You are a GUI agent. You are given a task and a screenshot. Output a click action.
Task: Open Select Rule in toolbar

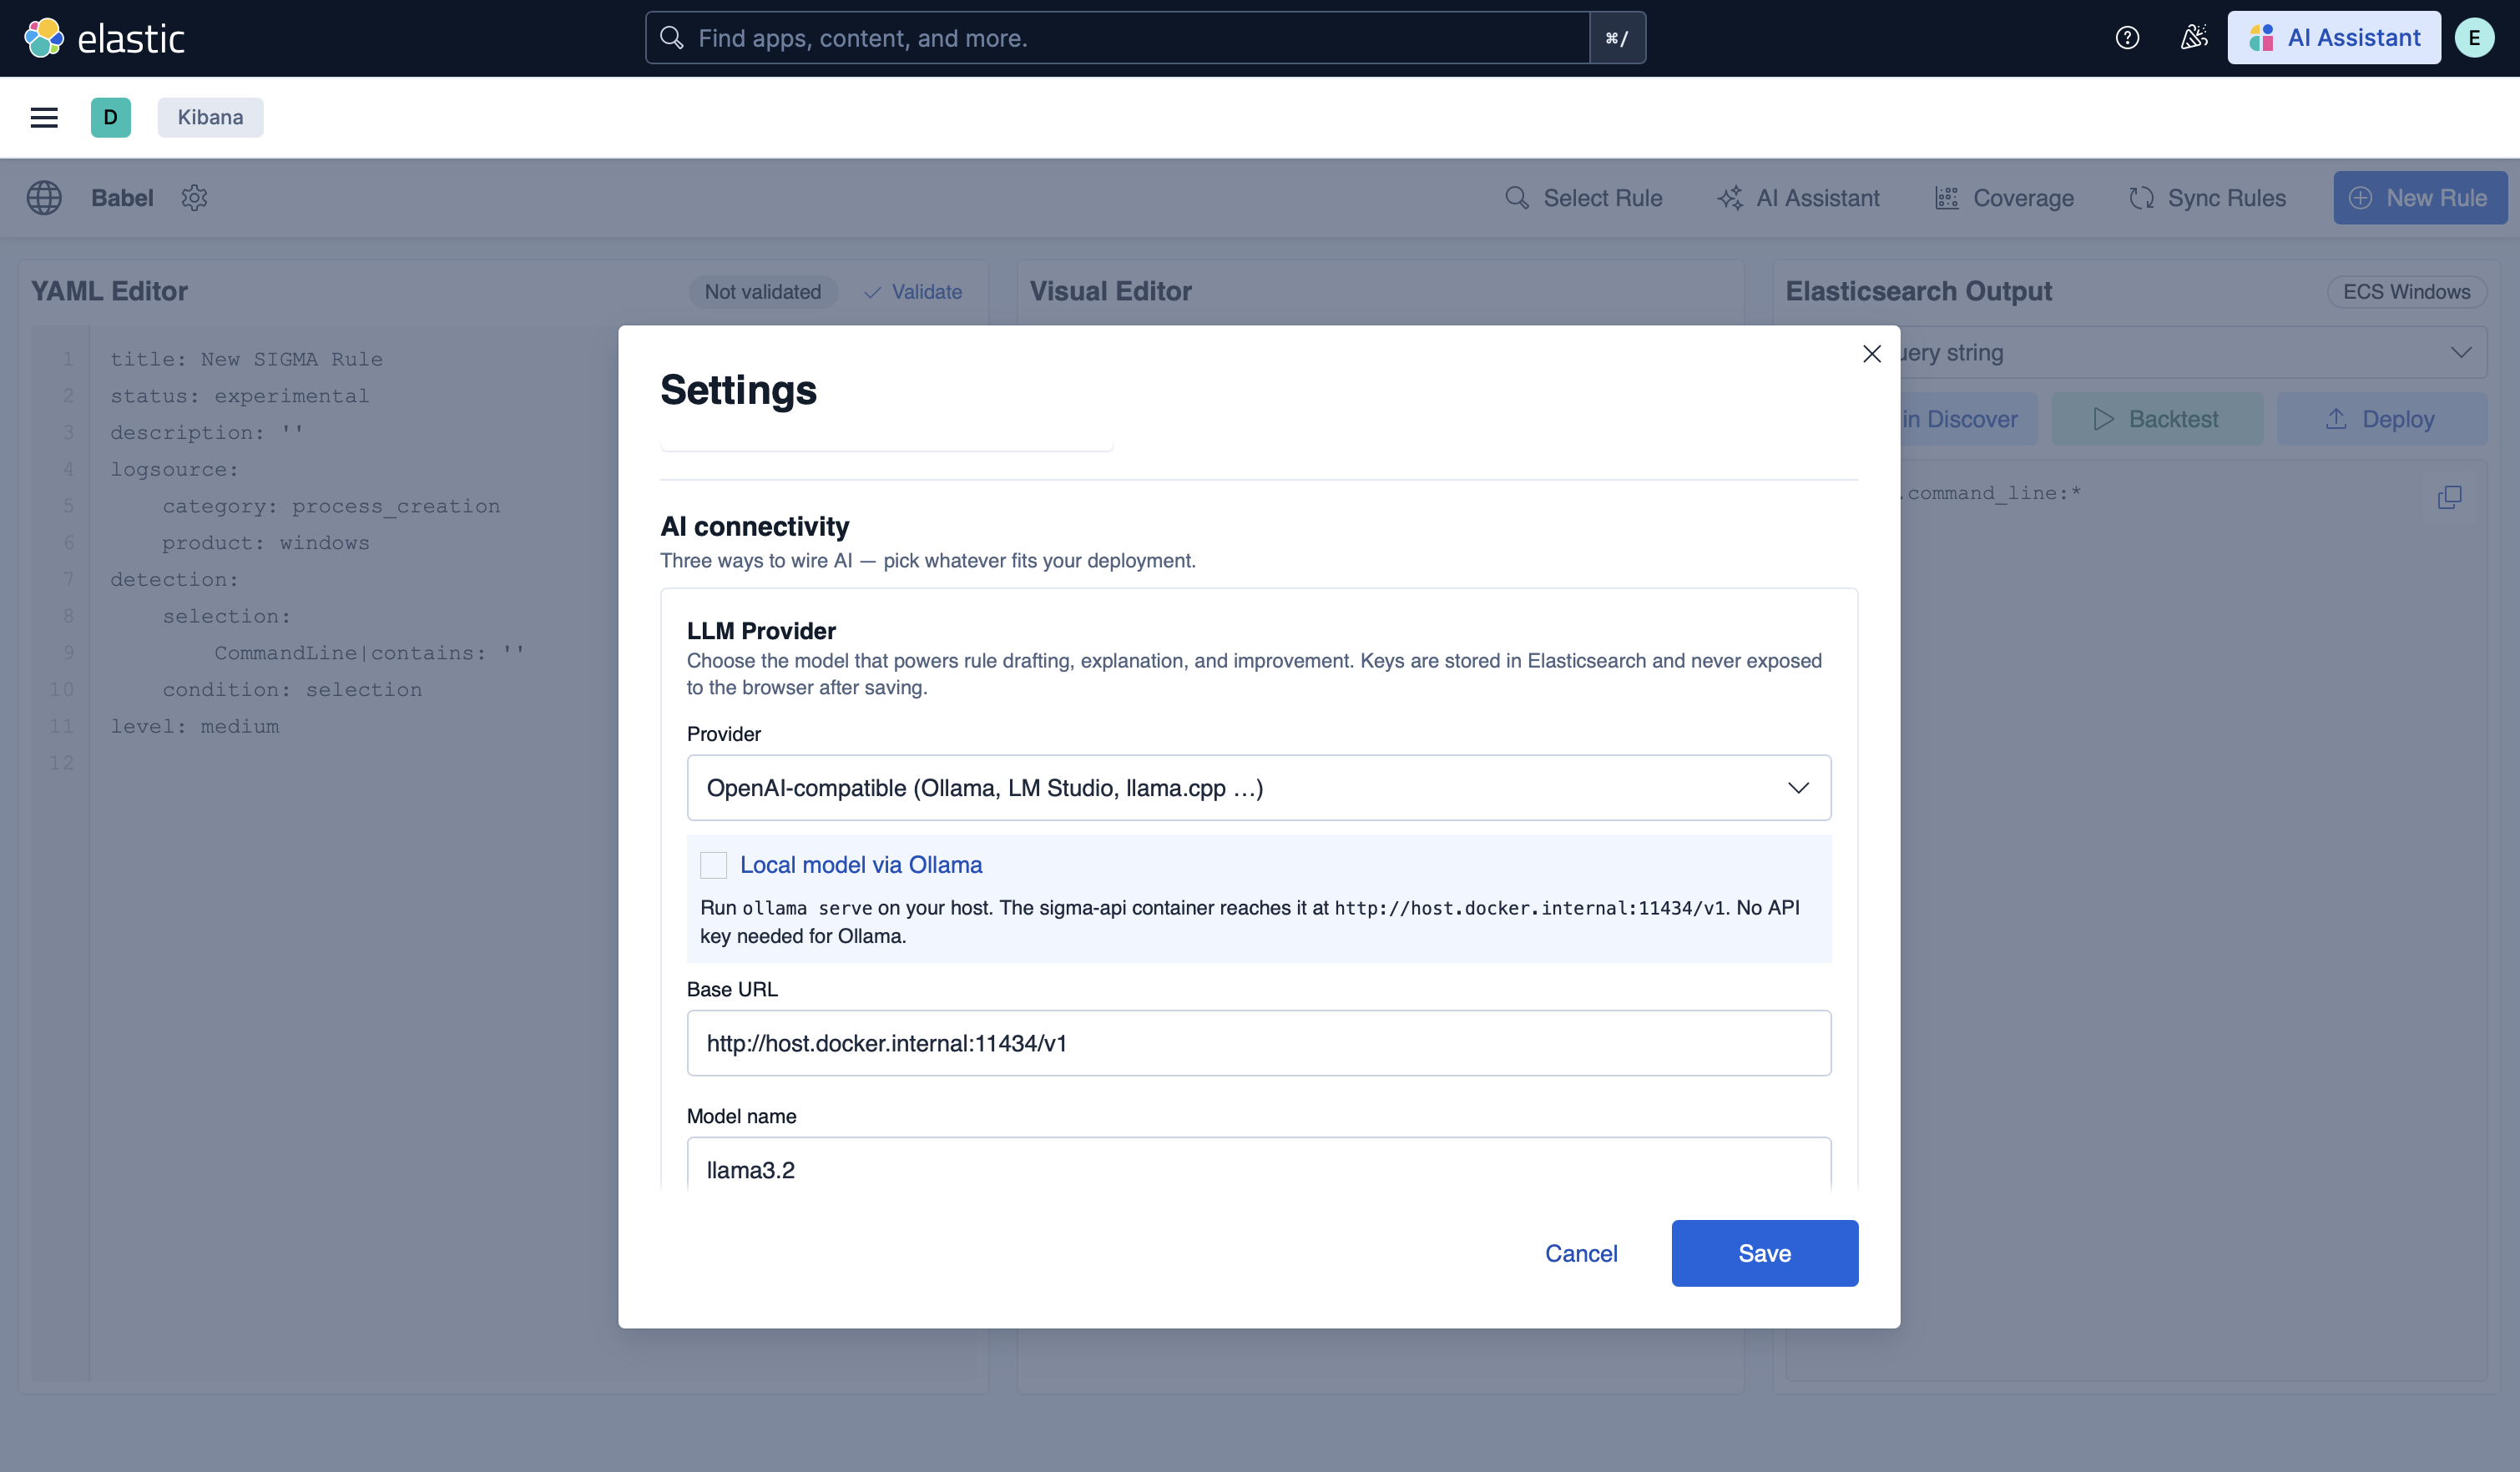coord(1584,198)
